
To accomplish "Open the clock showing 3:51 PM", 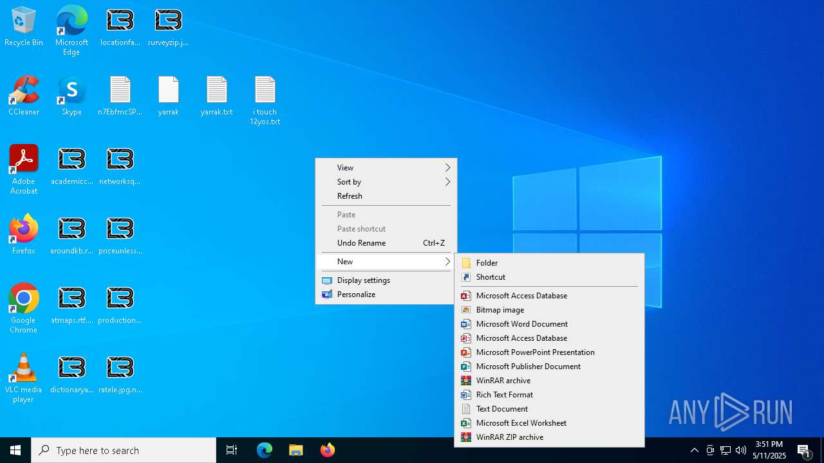I will pos(769,450).
